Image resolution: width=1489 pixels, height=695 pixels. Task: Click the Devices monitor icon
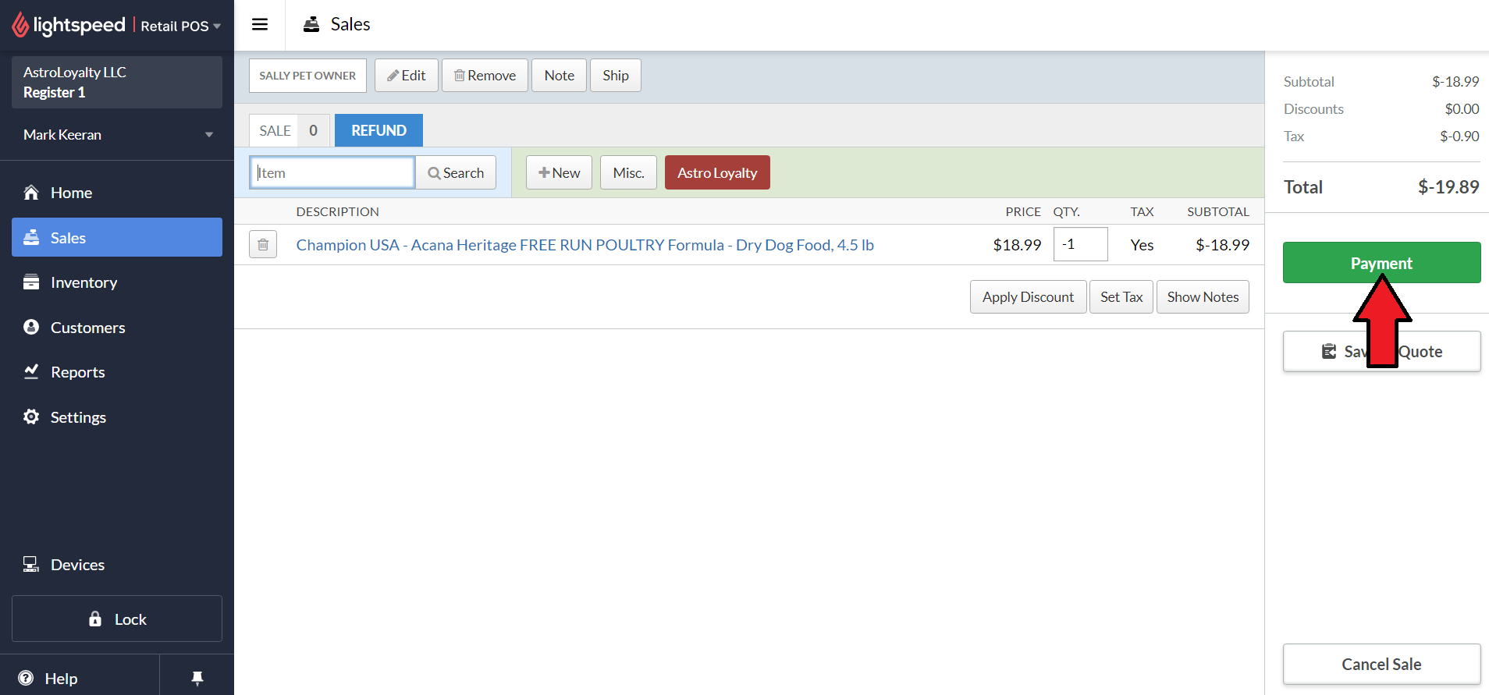31,564
